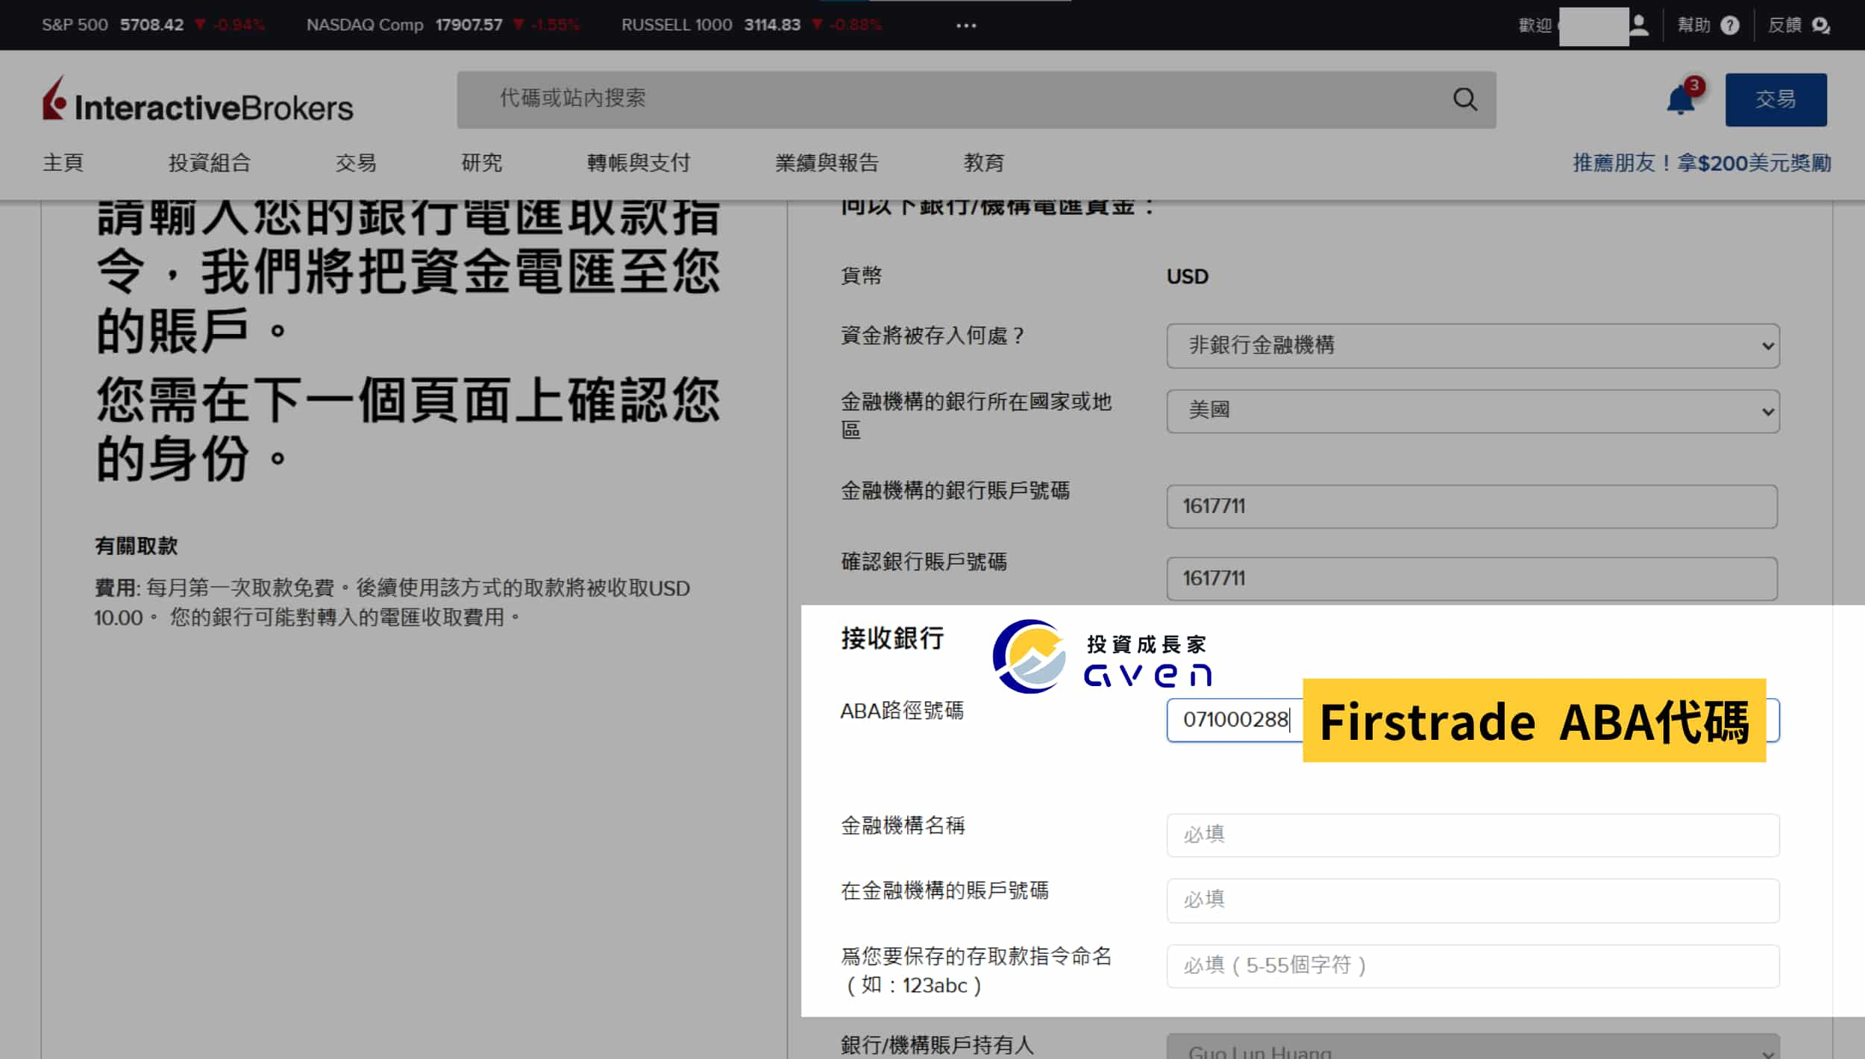Screen dimensions: 1865x1059
Task: Click 確認銀行賬戶號碼 input field
Action: [x=1472, y=579]
